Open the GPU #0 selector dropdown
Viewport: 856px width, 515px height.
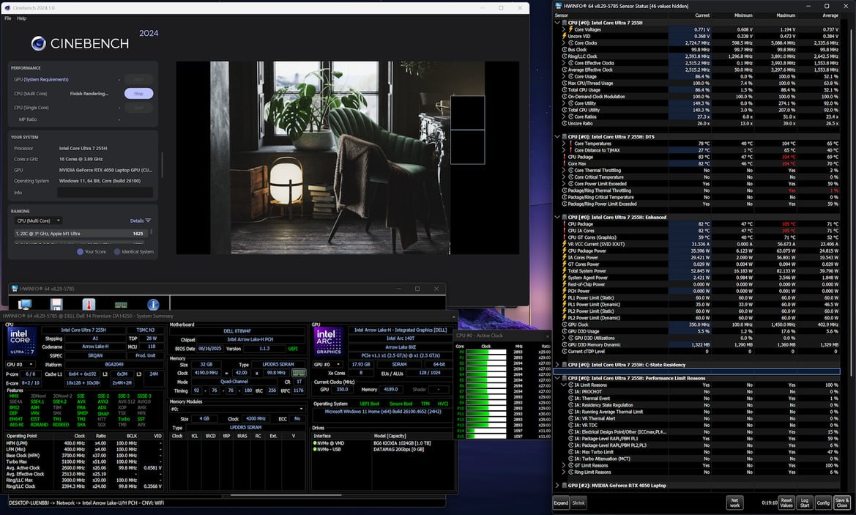pyautogui.click(x=327, y=364)
